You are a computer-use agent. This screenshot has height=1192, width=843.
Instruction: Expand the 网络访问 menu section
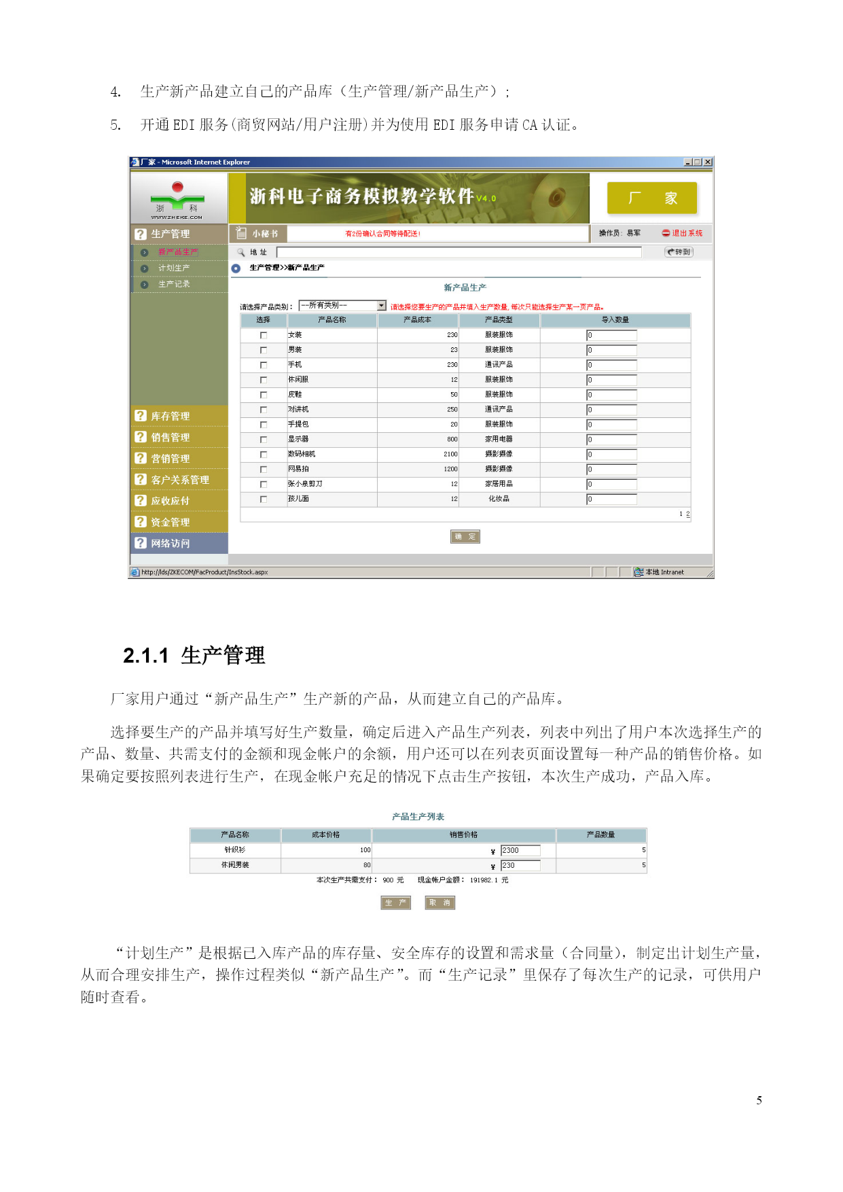(179, 543)
